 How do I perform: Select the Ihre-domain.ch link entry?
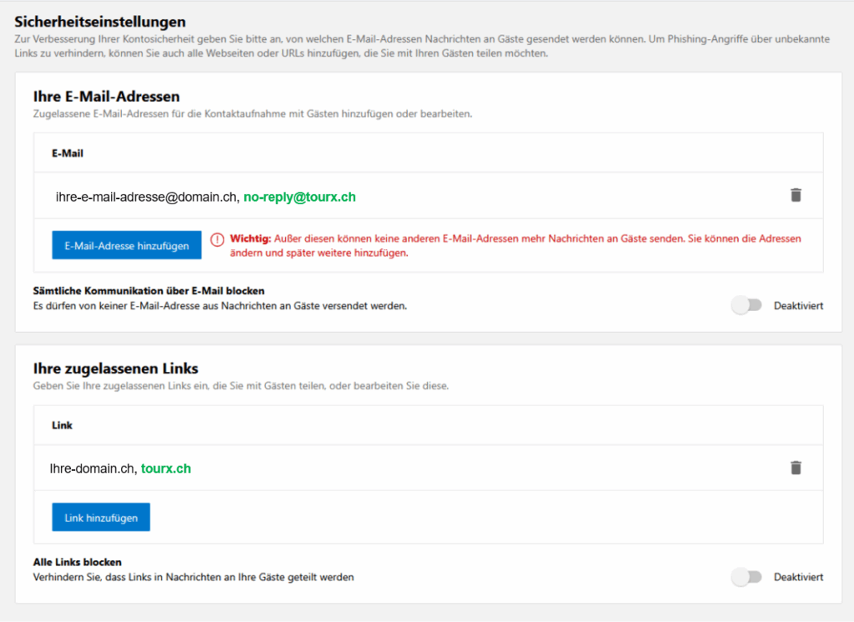point(93,469)
